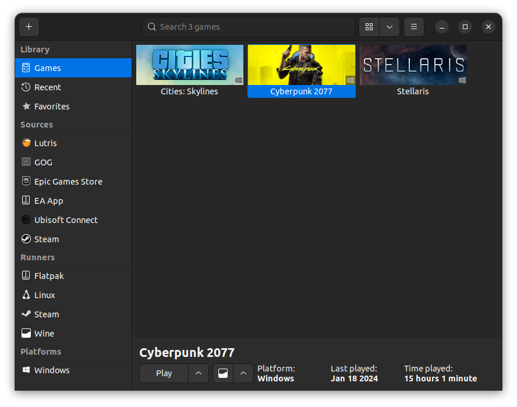517x407 pixels.
Task: Click the Time played 15 hours text
Action: coord(441,373)
